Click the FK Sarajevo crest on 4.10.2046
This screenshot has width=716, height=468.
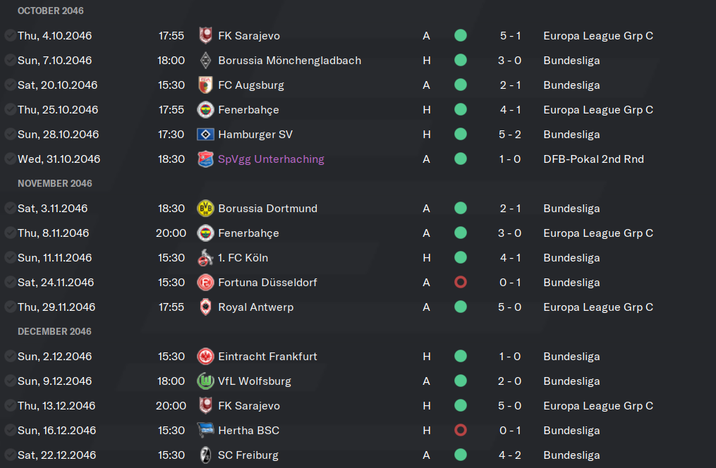point(205,35)
